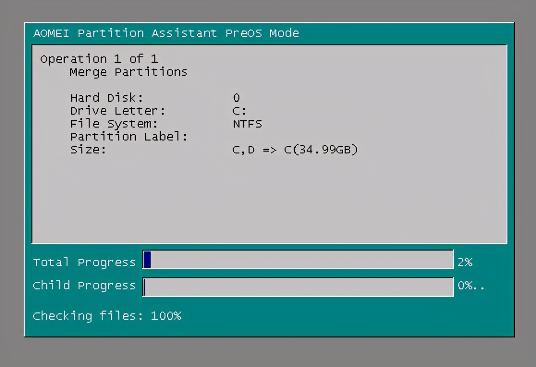Click the 'Drive Letter:' label

[117, 111]
